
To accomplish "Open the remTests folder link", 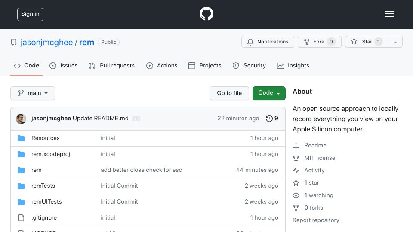I will click(x=43, y=186).
